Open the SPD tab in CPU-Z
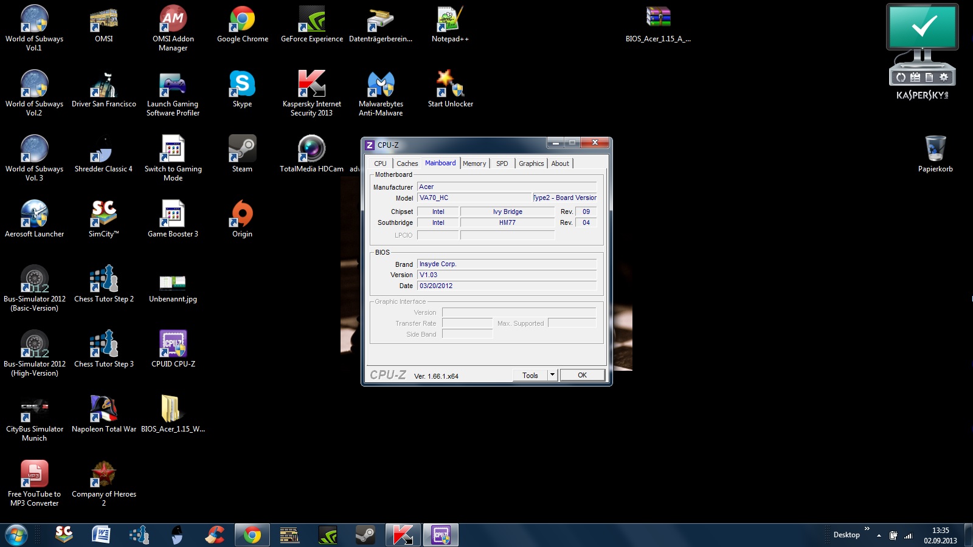 point(502,163)
